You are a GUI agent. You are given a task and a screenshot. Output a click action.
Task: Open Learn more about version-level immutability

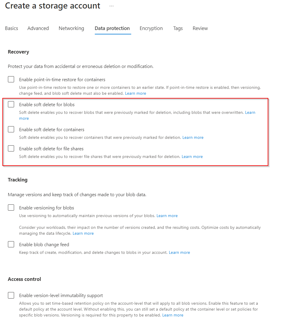point(173,315)
